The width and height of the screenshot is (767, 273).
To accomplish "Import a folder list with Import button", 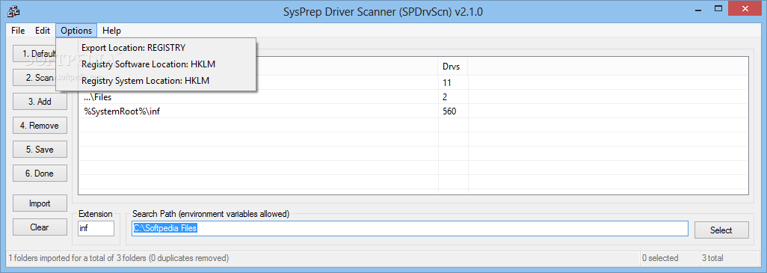I will click(x=40, y=203).
